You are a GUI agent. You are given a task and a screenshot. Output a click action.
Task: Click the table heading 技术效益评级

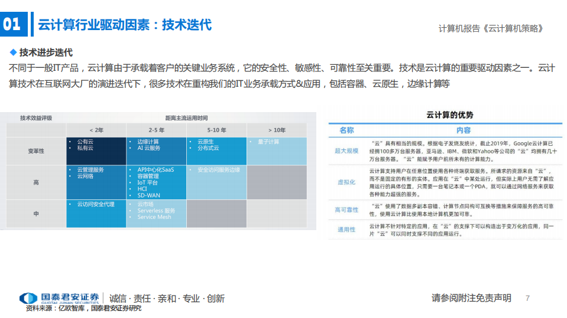pos(36,118)
